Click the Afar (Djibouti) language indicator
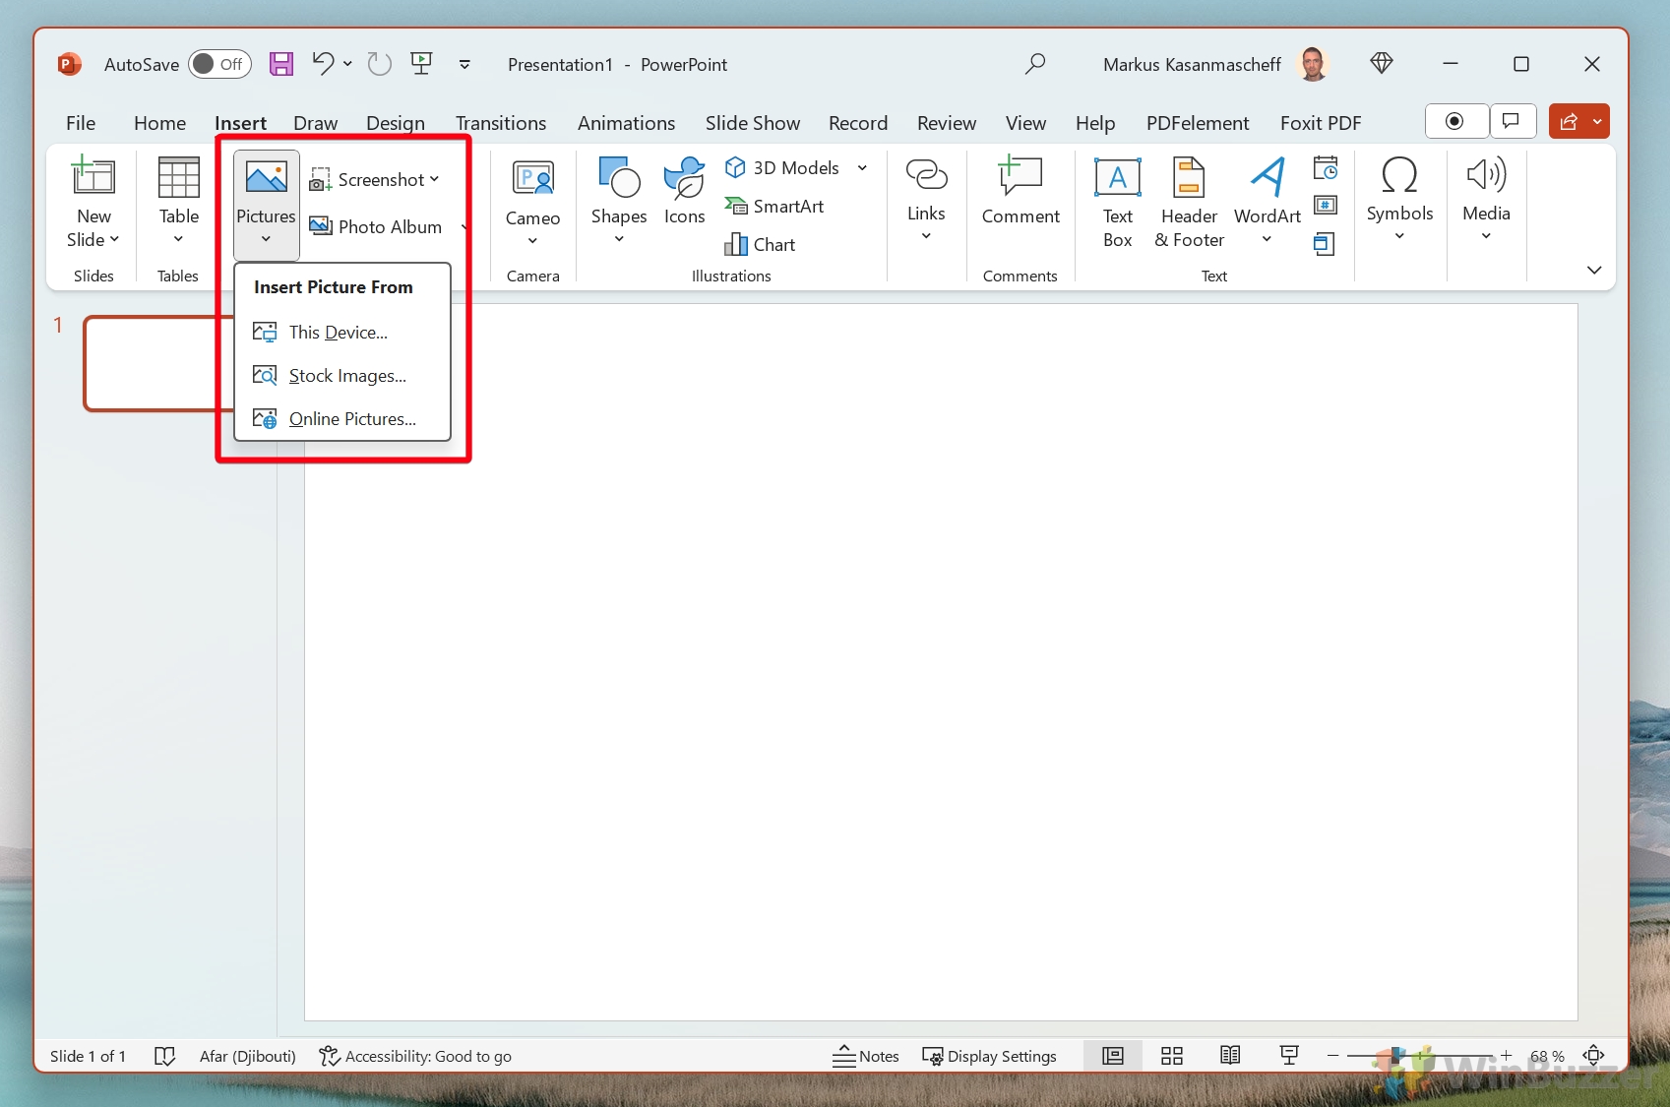This screenshot has height=1107, width=1670. point(247,1056)
